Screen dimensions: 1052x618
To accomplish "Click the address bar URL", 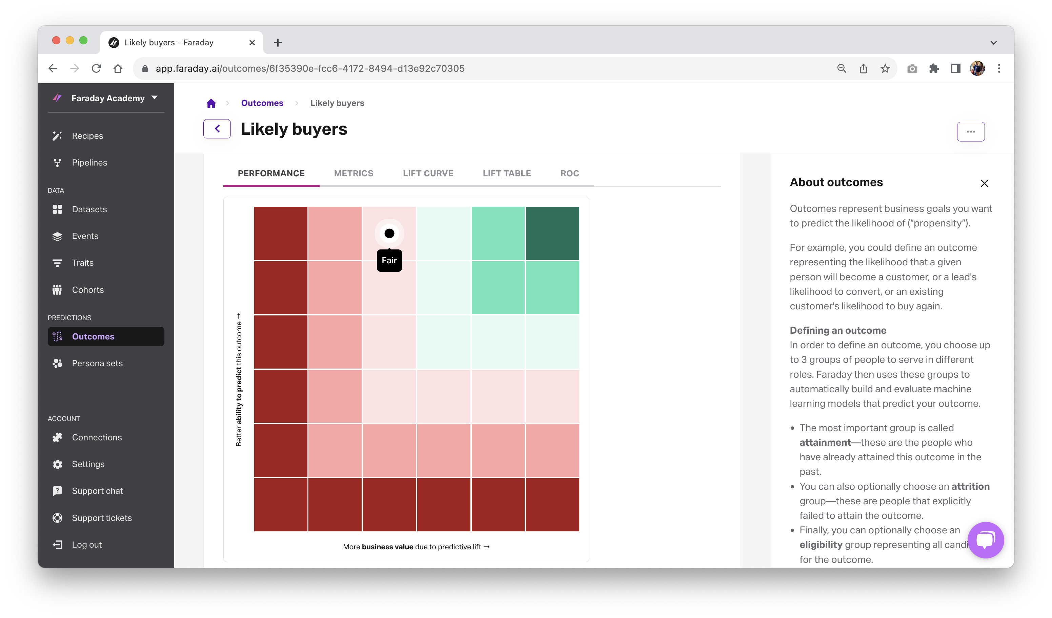I will click(x=310, y=68).
